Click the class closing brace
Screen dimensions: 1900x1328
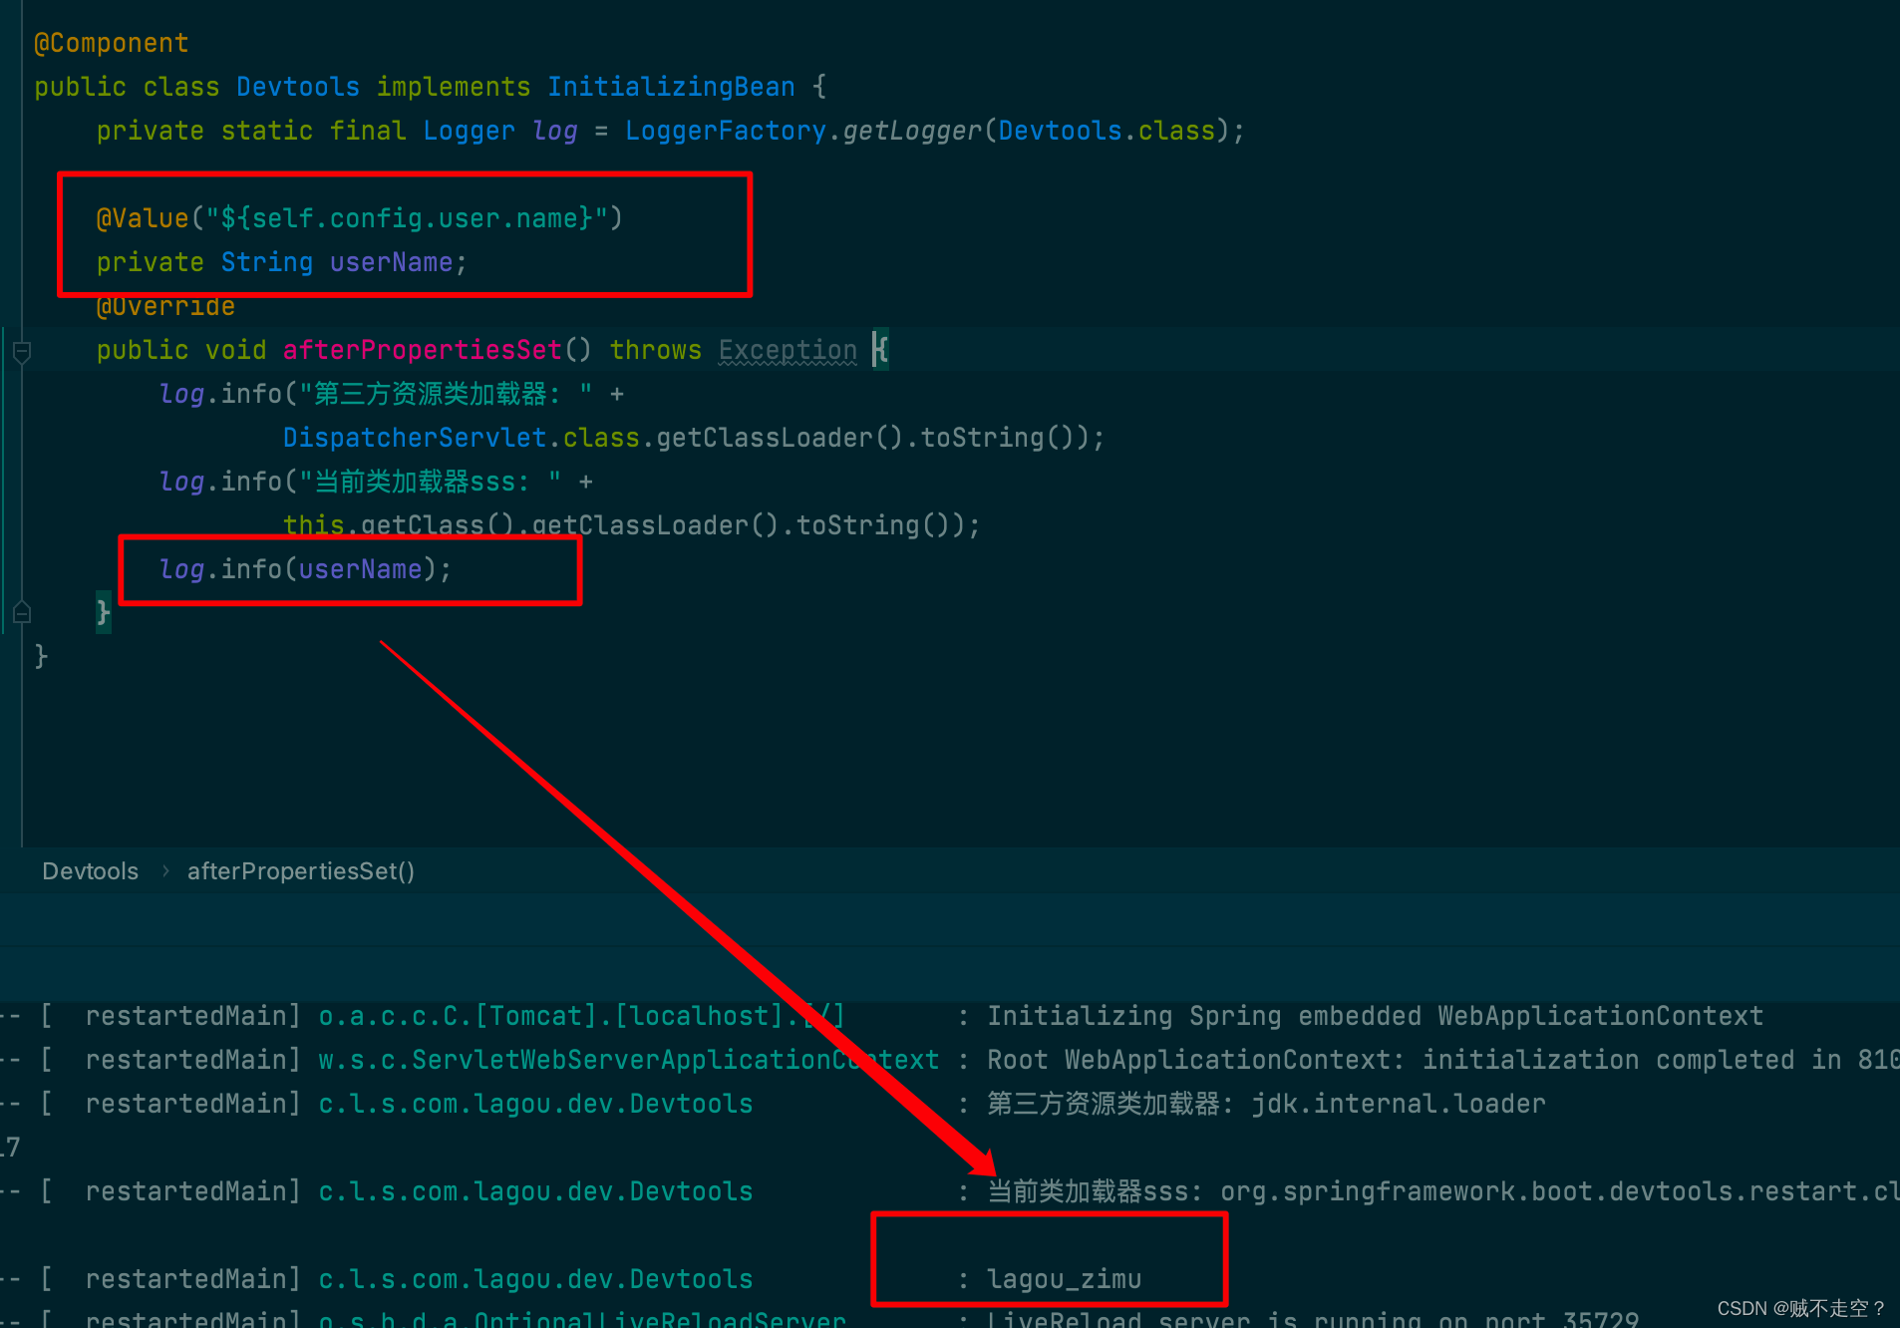41,656
